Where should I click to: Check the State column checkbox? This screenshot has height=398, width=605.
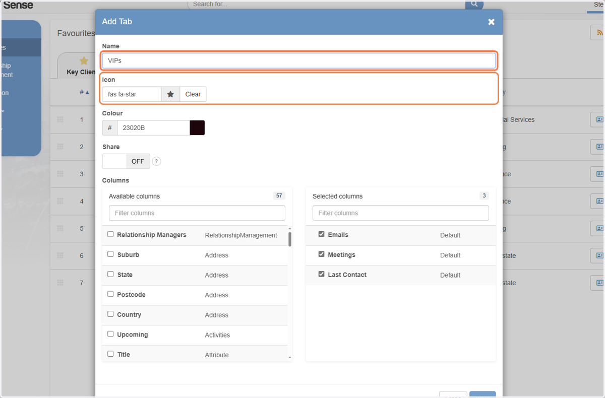[110, 274]
